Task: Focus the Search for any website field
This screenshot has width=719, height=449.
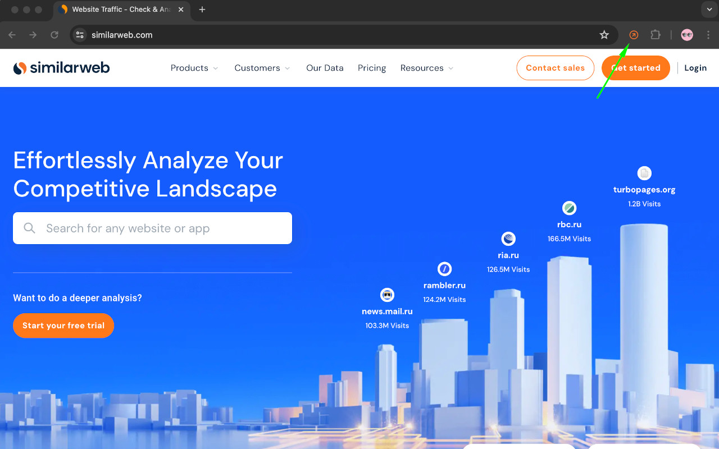Action: point(152,228)
